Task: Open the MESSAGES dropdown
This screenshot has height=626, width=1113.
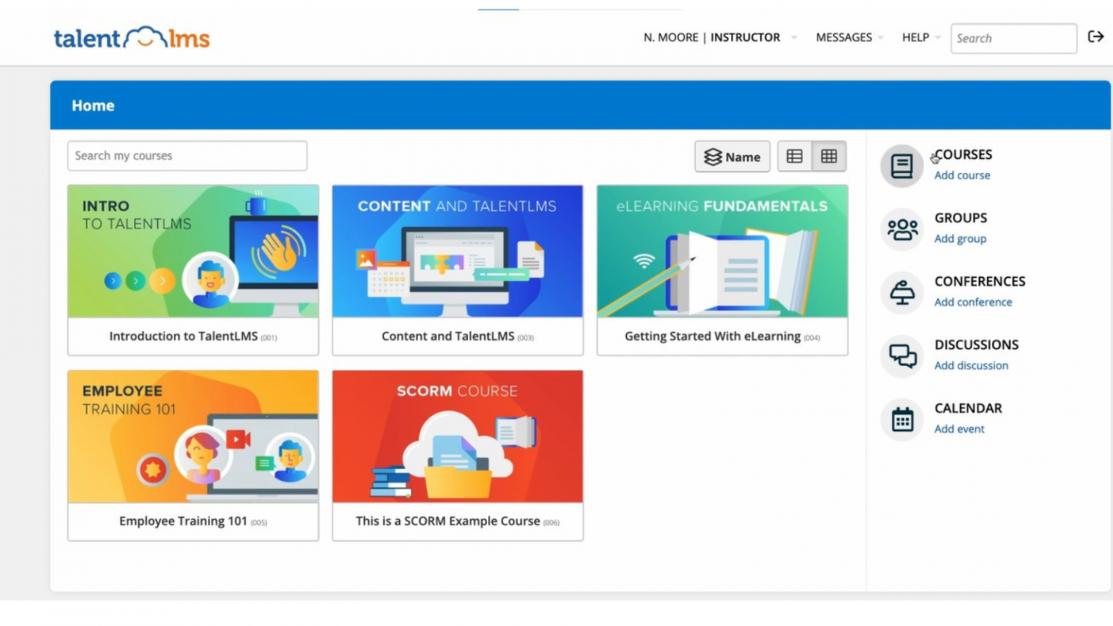Action: pos(844,37)
